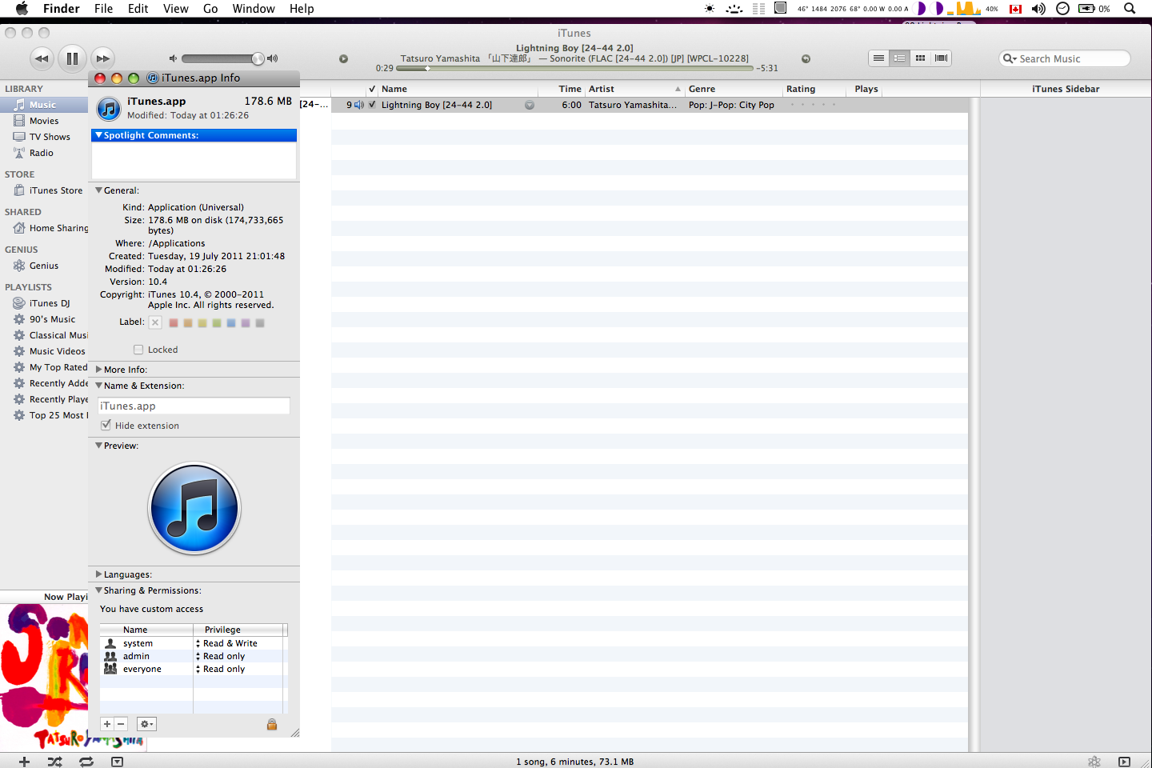Skip forward to the next track
The height and width of the screenshot is (768, 1152).
[102, 58]
